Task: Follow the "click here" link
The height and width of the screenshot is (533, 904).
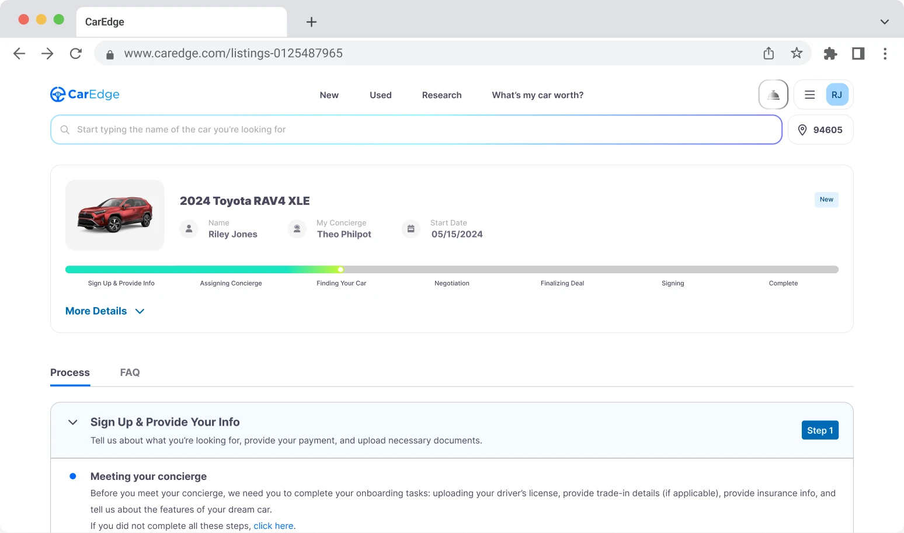Action: click(273, 526)
